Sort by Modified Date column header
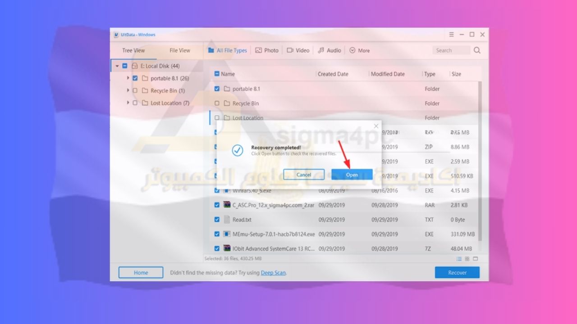The height and width of the screenshot is (324, 577). coord(388,74)
